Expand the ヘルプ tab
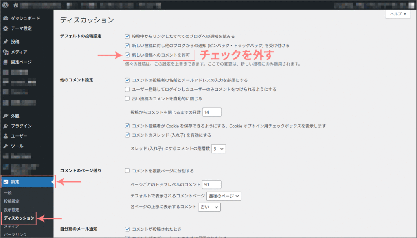417x238 pixels. [398, 14]
